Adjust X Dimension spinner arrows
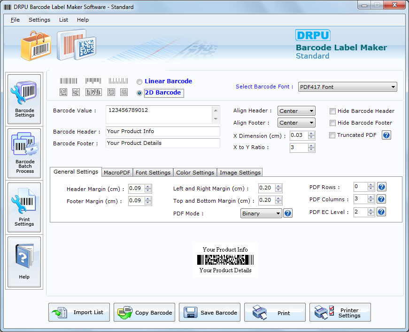 [311, 135]
